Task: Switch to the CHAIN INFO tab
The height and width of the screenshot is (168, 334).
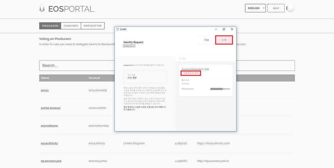Action: point(71,26)
